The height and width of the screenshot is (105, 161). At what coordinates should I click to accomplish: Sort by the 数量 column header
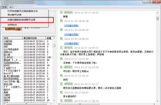pos(49,38)
